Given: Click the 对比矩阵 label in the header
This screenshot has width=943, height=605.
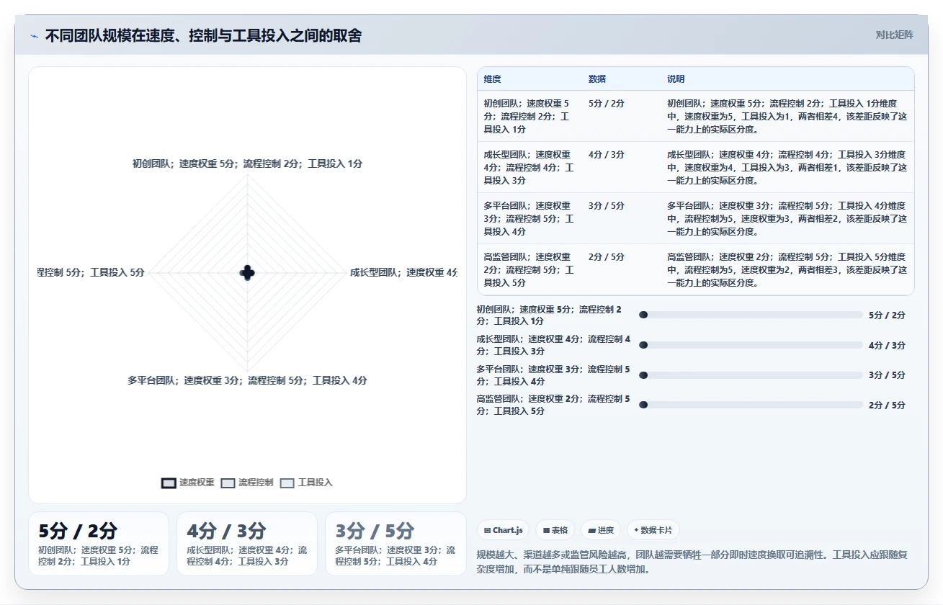Looking at the screenshot, I should pos(894,35).
